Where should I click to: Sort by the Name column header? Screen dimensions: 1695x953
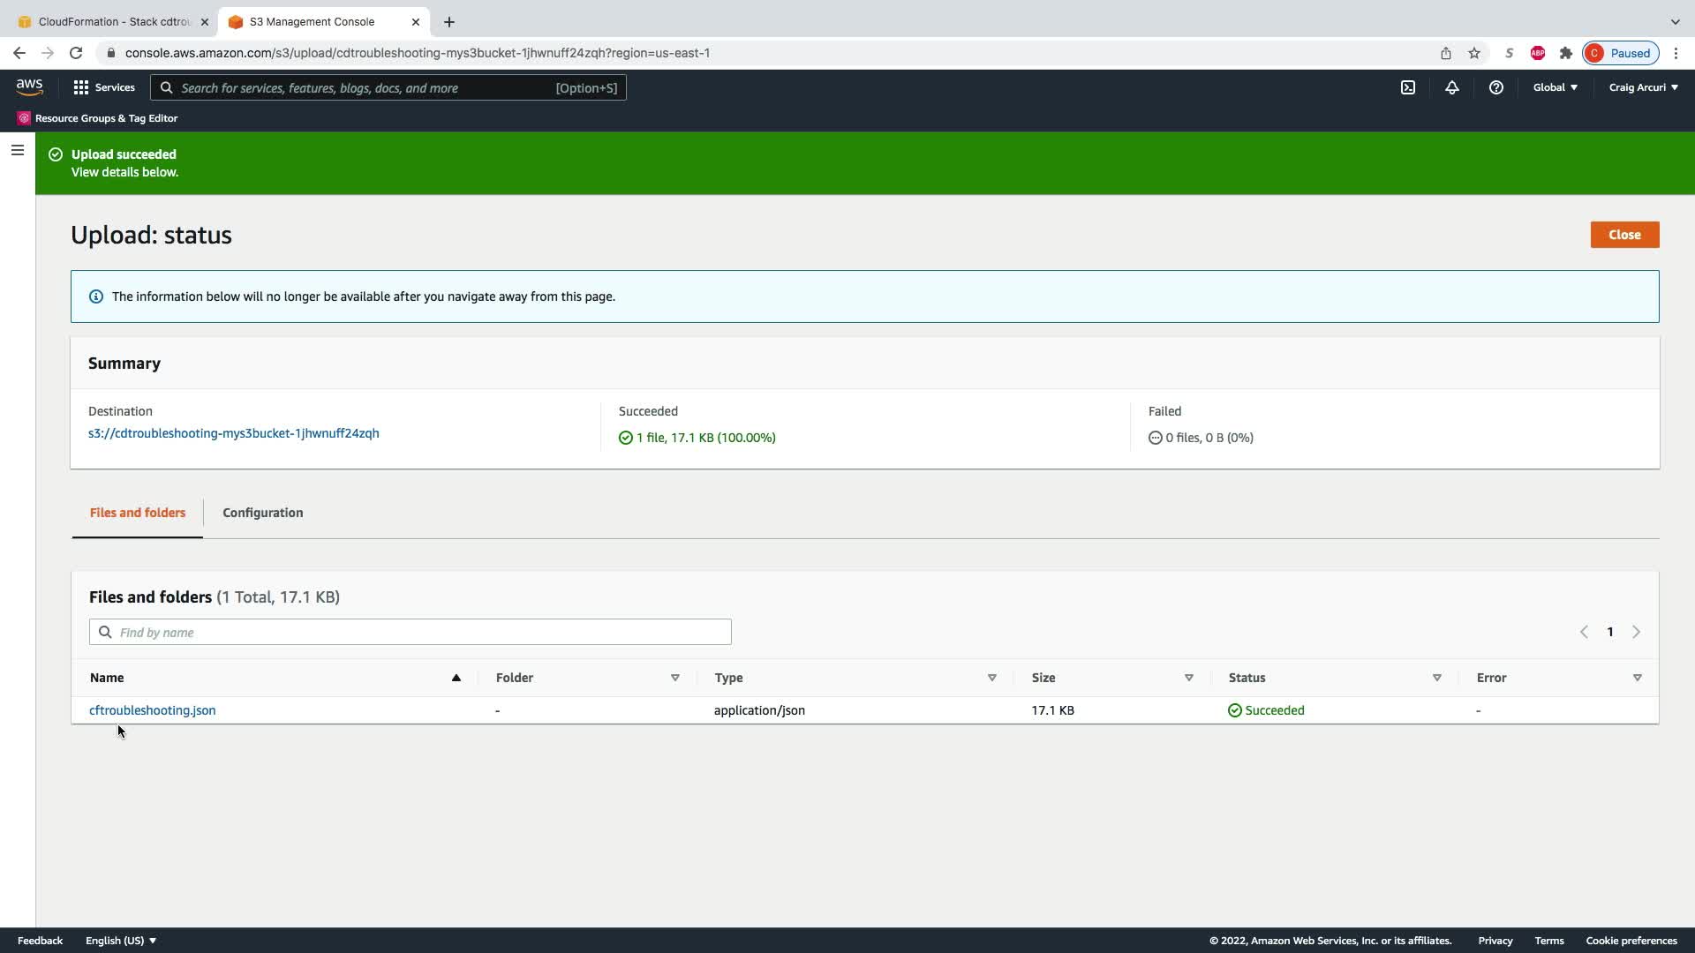click(107, 678)
